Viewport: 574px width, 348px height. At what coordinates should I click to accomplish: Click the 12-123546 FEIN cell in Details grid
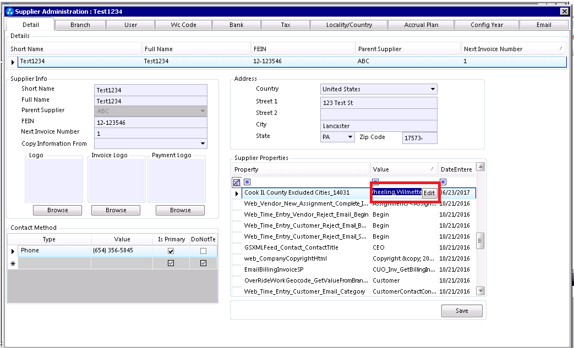coord(303,62)
